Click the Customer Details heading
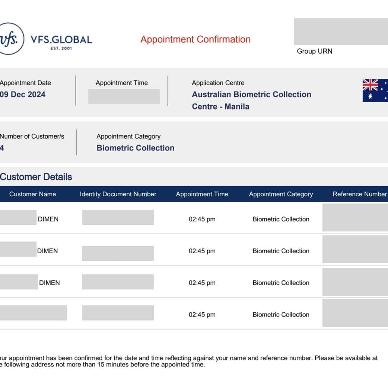 coord(36,177)
